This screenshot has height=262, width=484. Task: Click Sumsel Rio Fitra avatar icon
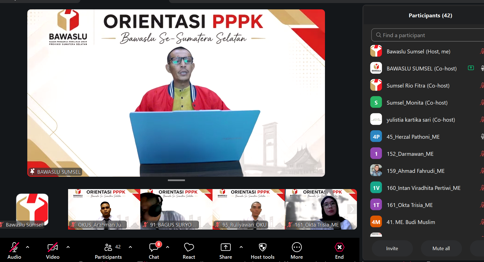[376, 85]
